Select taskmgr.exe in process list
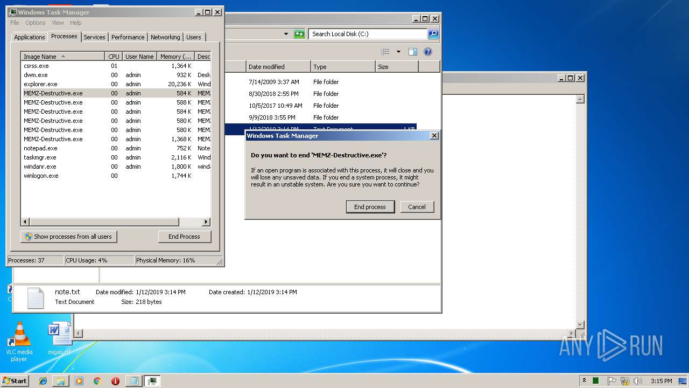The width and height of the screenshot is (689, 388). tap(116, 157)
